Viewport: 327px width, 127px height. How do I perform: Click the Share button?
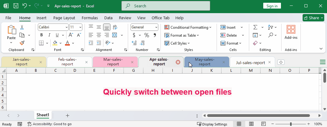(x=313, y=18)
